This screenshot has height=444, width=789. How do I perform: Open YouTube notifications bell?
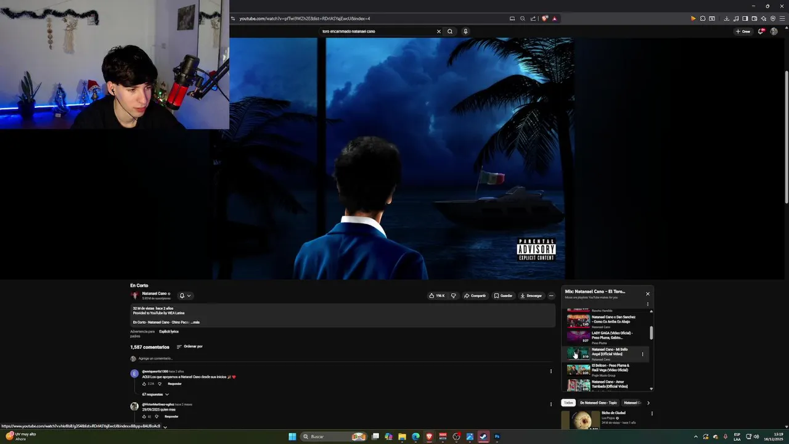point(761,31)
